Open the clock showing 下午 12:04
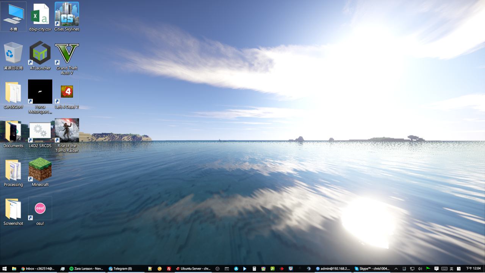 (x=473, y=269)
